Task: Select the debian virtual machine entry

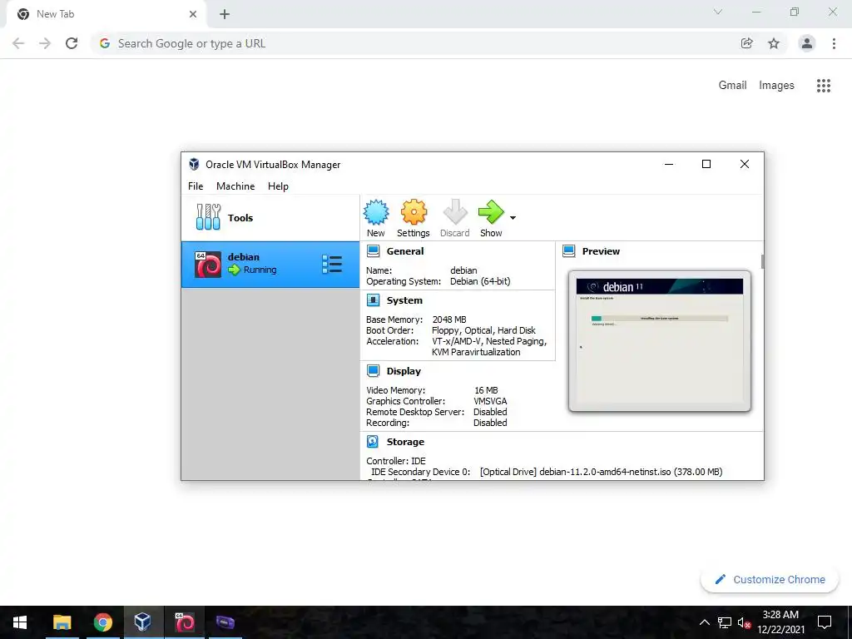Action: point(270,265)
